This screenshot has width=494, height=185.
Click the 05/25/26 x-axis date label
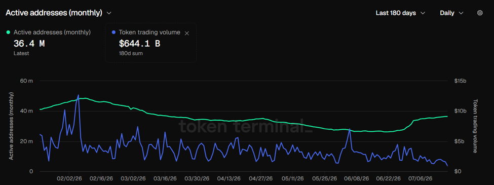click(324, 178)
